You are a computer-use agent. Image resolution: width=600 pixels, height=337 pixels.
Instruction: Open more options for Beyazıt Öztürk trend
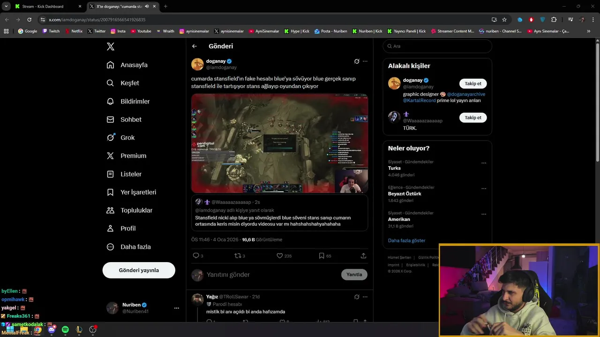pos(484,189)
